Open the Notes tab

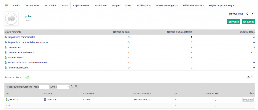tap(128, 6)
